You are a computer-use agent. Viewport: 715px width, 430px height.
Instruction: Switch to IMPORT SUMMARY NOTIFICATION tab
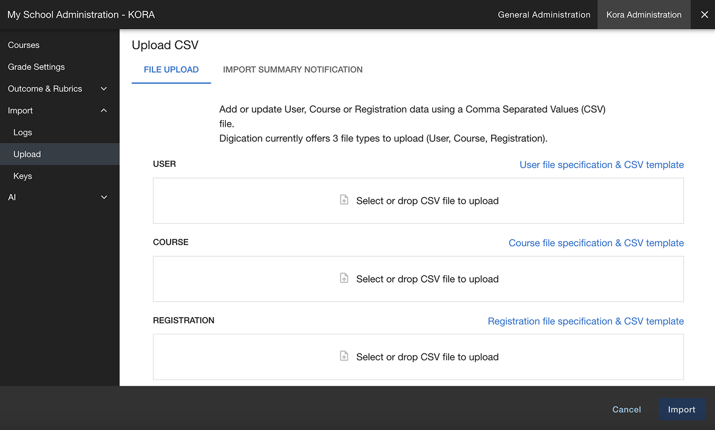(293, 70)
